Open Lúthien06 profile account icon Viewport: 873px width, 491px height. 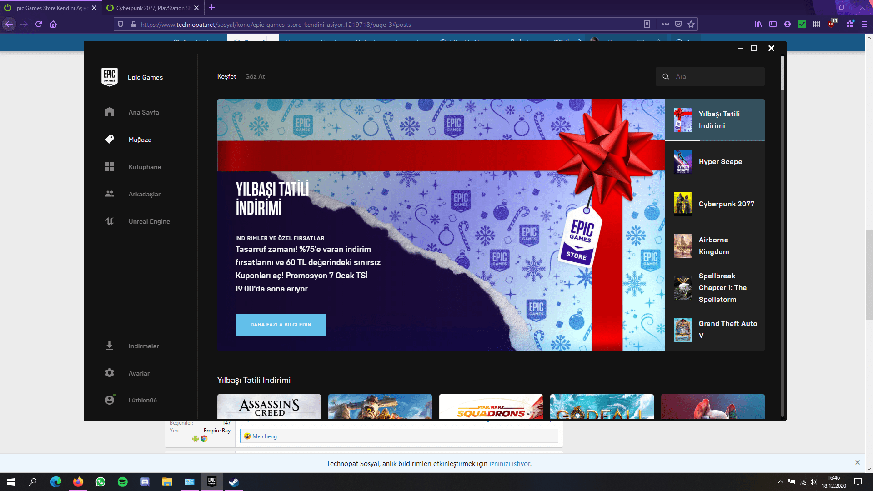point(110,400)
